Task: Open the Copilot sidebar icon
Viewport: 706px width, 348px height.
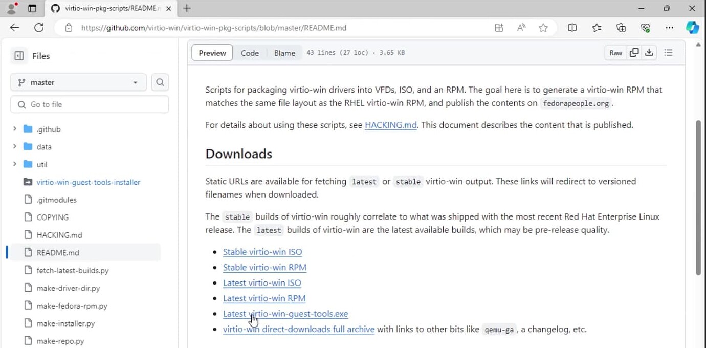Action: [692, 28]
